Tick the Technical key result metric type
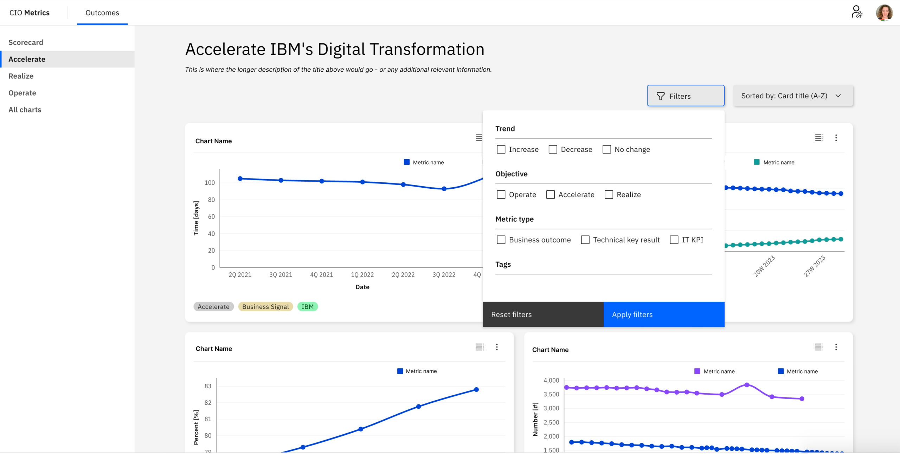Image resolution: width=900 pixels, height=454 pixels. pos(585,240)
